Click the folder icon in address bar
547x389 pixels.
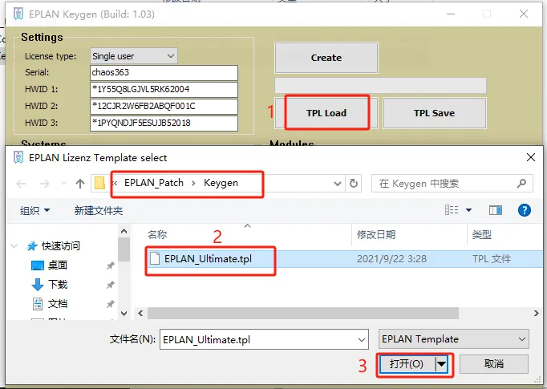[x=99, y=183]
